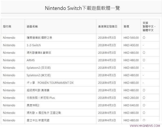Select the HKD 260.00 price
Screen dimensions: 162x129
click(131, 98)
